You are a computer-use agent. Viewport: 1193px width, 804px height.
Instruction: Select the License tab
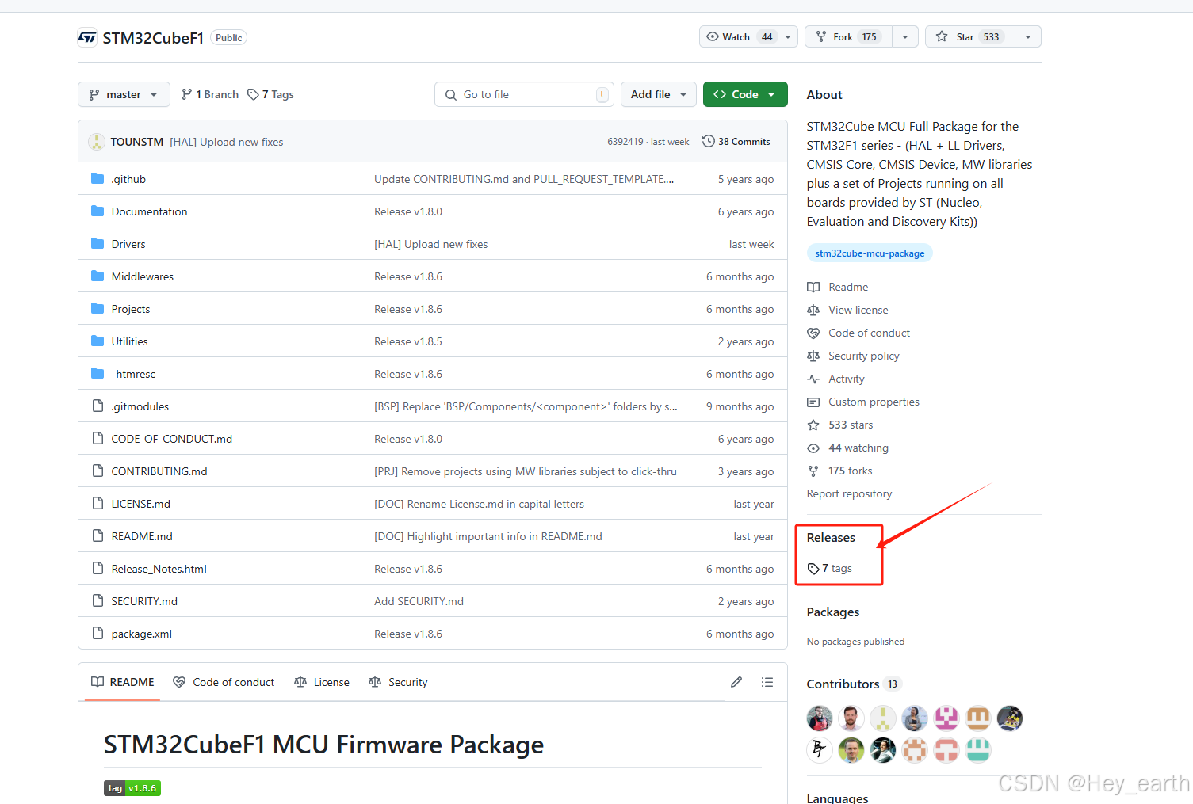pos(321,682)
